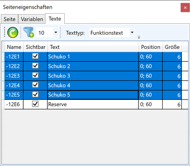Image resolution: width=190 pixels, height=166 pixels.
Task: Select the Texte tab
Action: coord(55,19)
